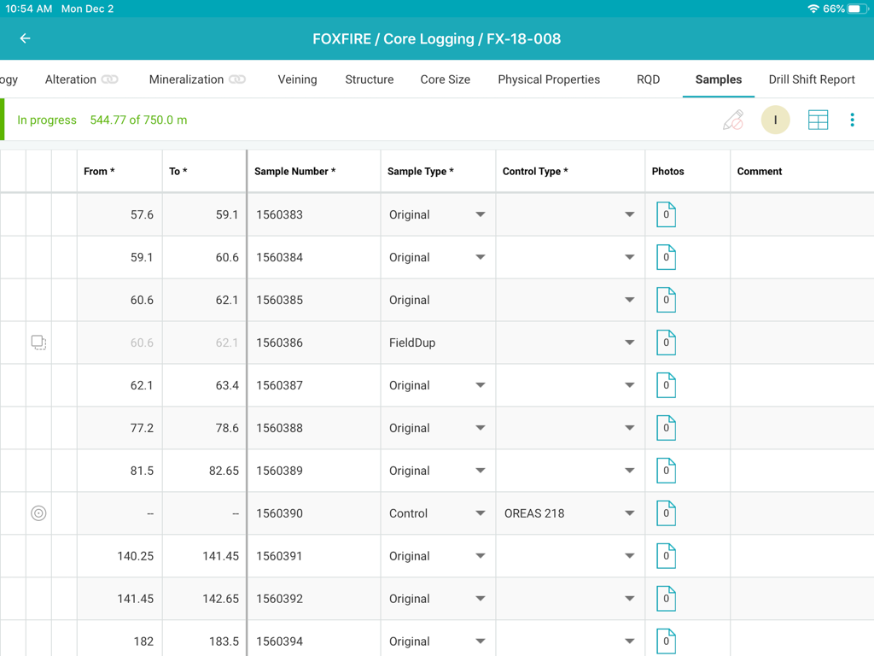Open photos attachment for sample 1560390
This screenshot has height=656, width=874.
(666, 512)
